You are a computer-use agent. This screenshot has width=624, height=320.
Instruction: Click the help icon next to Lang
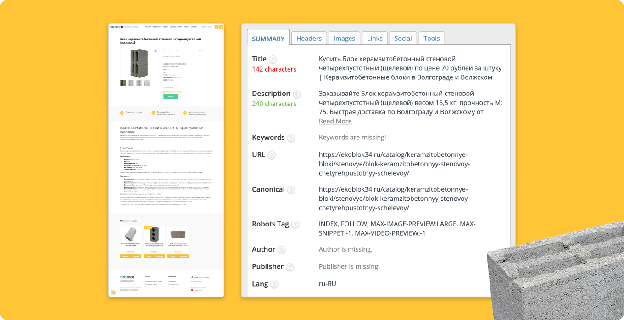[x=274, y=284]
